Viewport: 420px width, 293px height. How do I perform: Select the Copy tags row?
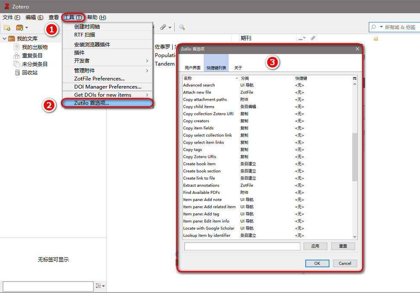[267, 149]
